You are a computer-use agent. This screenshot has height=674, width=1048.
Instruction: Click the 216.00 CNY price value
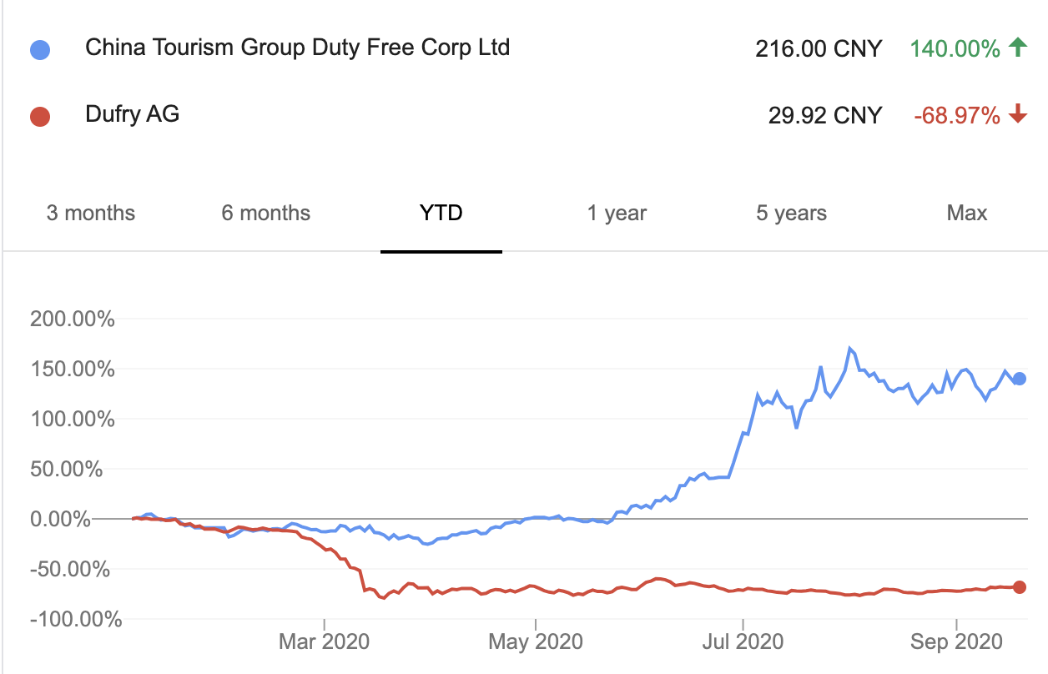point(819,48)
